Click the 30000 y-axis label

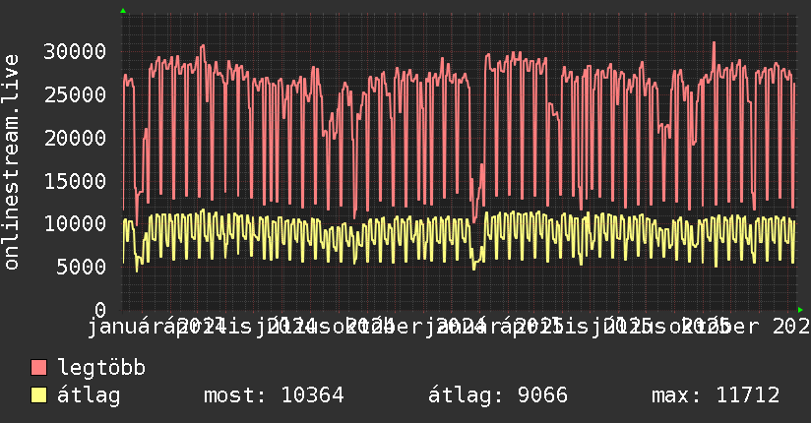point(75,51)
